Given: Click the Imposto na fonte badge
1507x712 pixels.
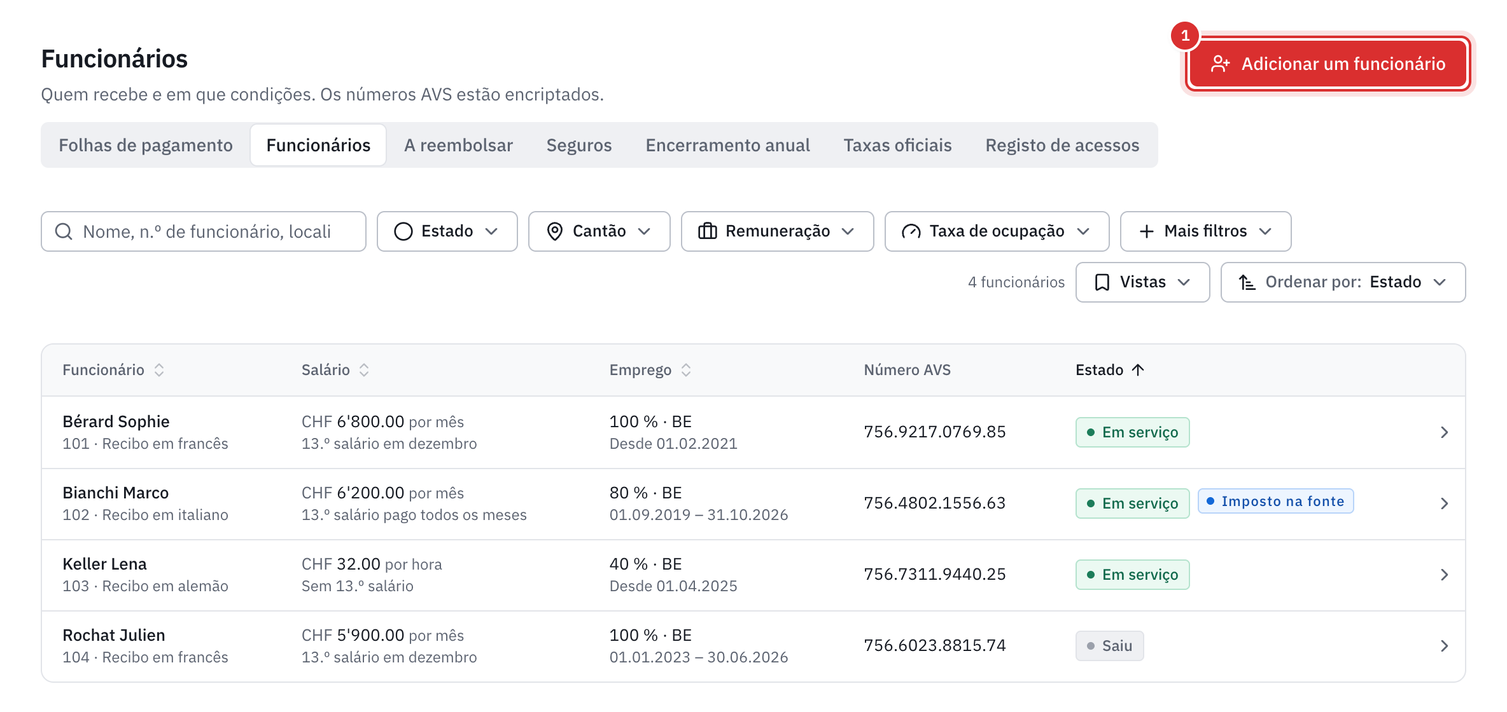Looking at the screenshot, I should click(x=1276, y=501).
